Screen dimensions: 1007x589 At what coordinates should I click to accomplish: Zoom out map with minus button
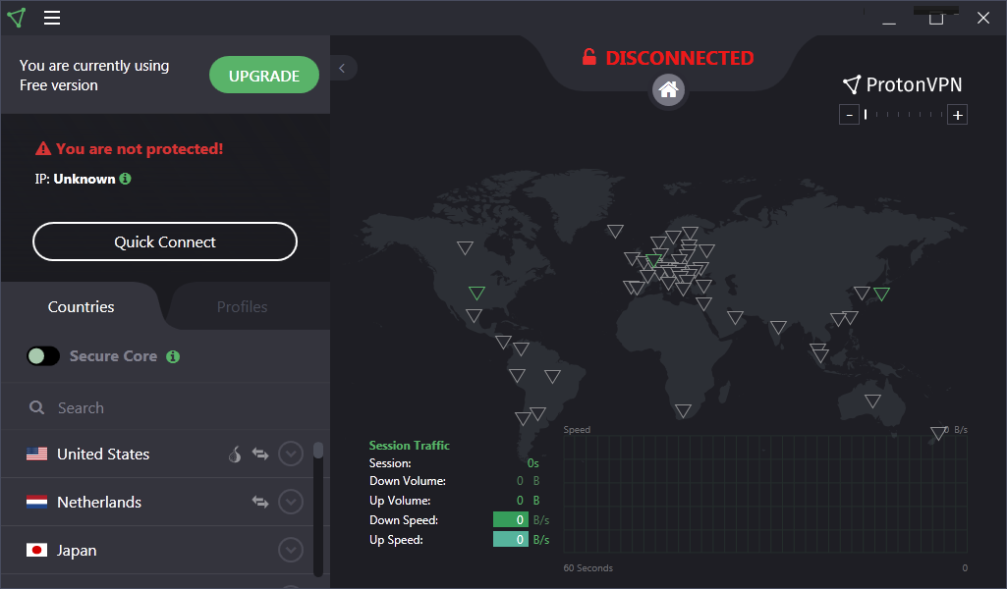[849, 115]
